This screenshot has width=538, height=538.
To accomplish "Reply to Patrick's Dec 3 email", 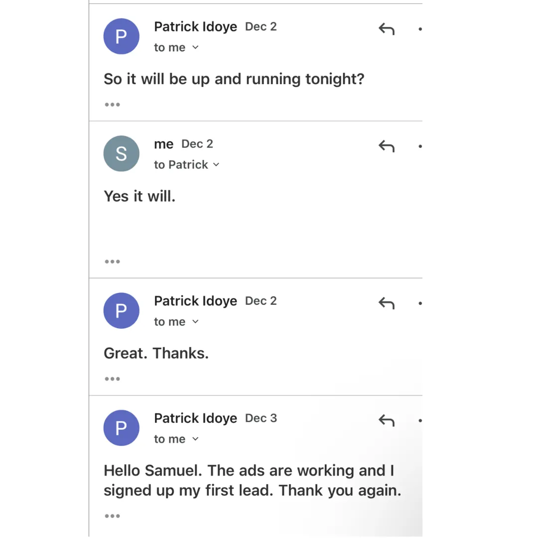I will [x=387, y=420].
